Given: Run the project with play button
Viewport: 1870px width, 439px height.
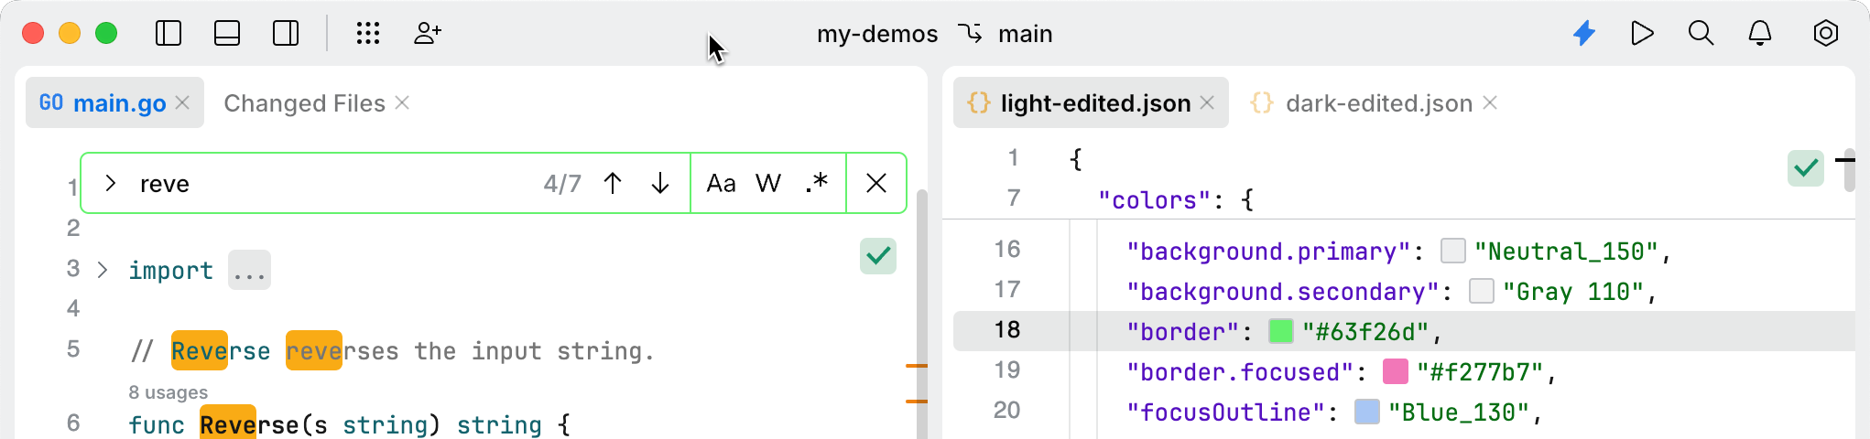Looking at the screenshot, I should coord(1642,34).
